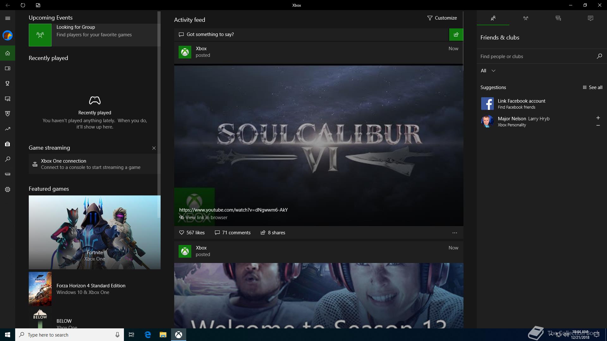Open Welcome to Season 12 post image
Viewport: 607px width, 341px height.
point(319,296)
